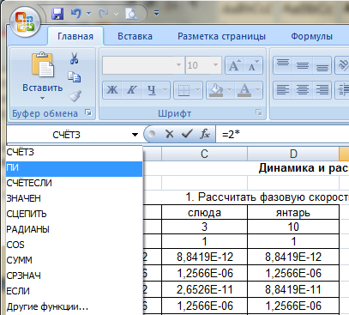Toggle bold Ж formatting
This screenshot has height=315, width=349.
[x=112, y=90]
